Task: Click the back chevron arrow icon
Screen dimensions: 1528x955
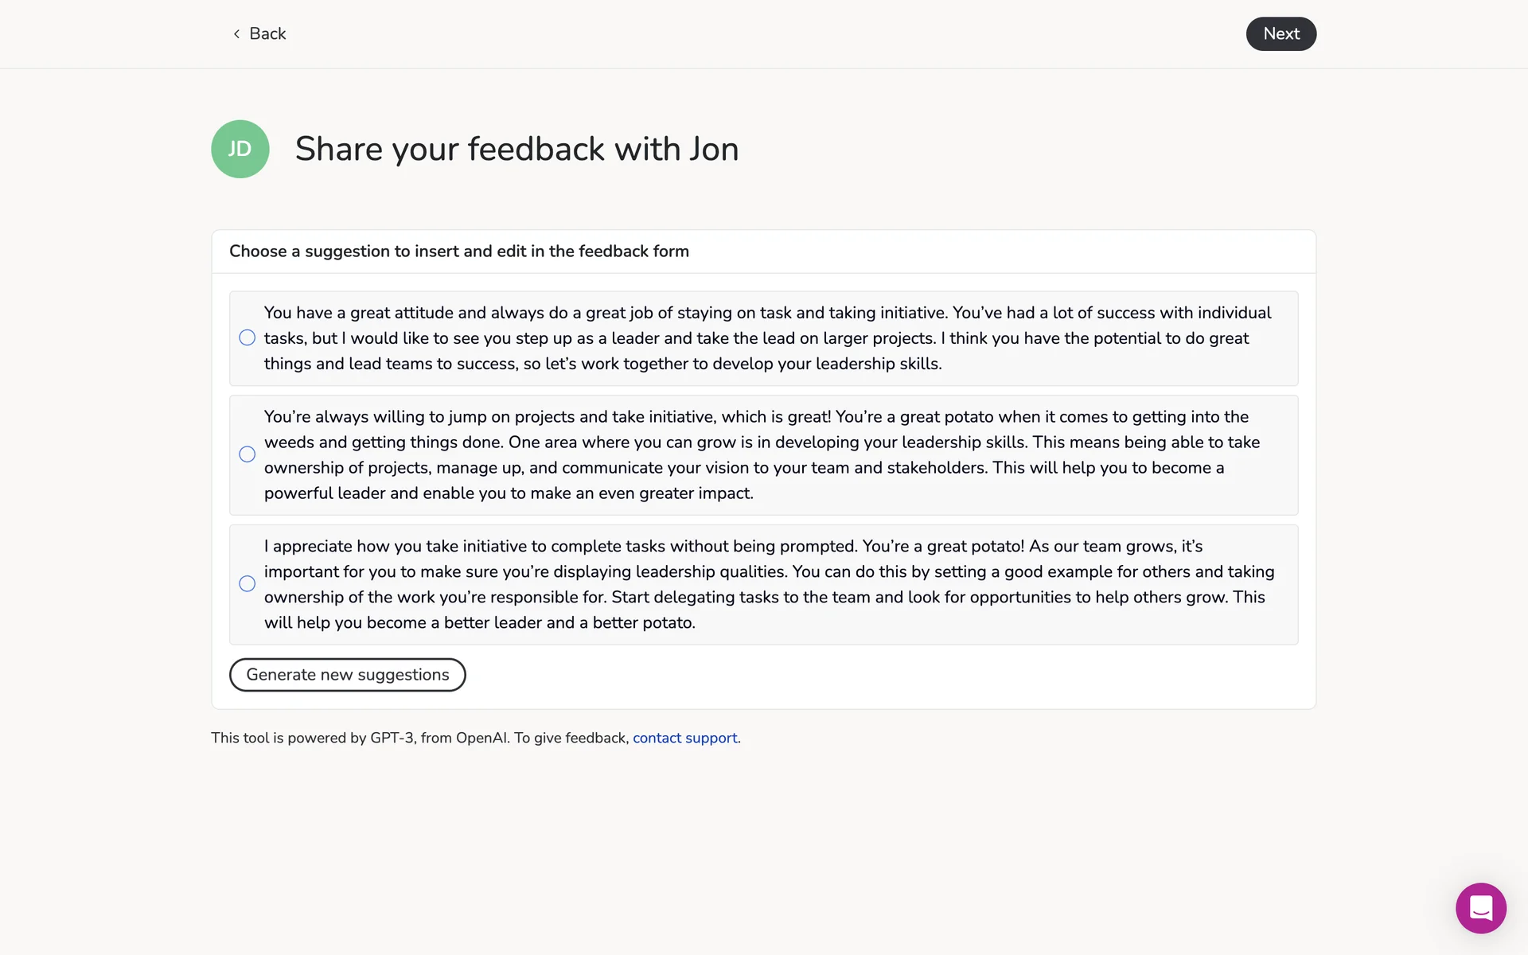Action: 236,33
